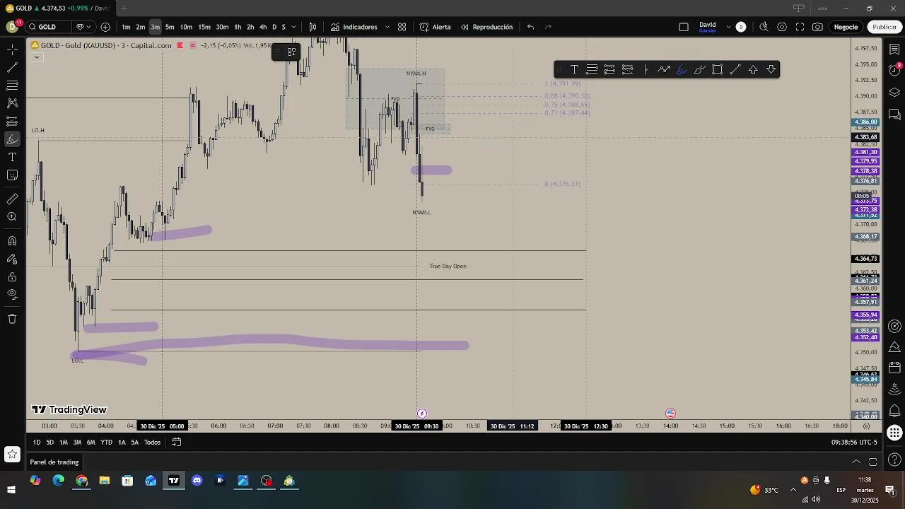
Task: Select the ruler measure tool
Action: [x=12, y=199]
